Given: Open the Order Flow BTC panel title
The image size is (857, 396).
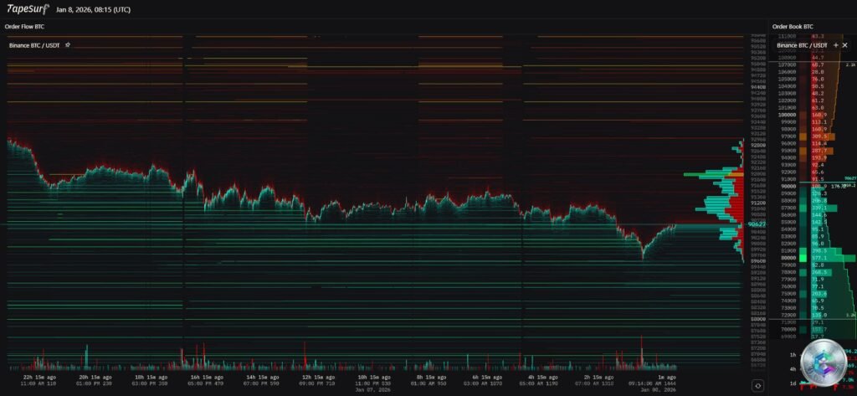Looking at the screenshot, I should coord(23,26).
